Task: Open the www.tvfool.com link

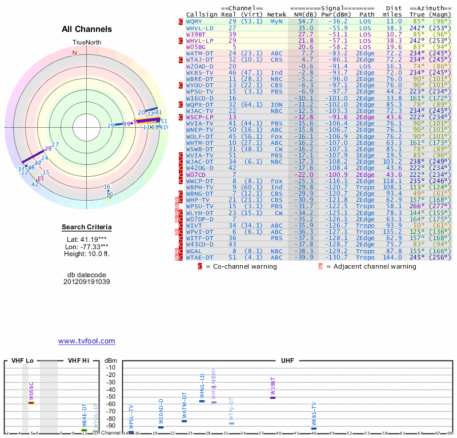Action: click(x=87, y=341)
